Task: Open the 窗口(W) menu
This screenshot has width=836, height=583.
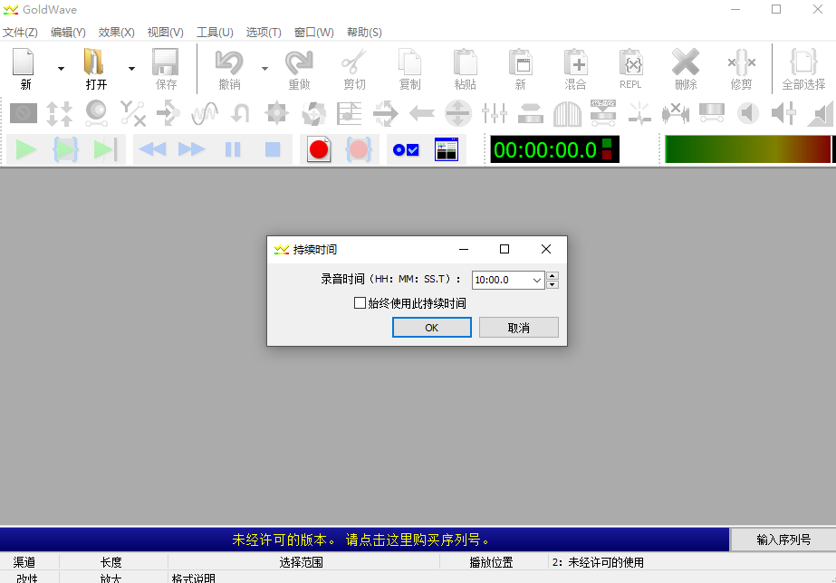Action: (x=314, y=33)
